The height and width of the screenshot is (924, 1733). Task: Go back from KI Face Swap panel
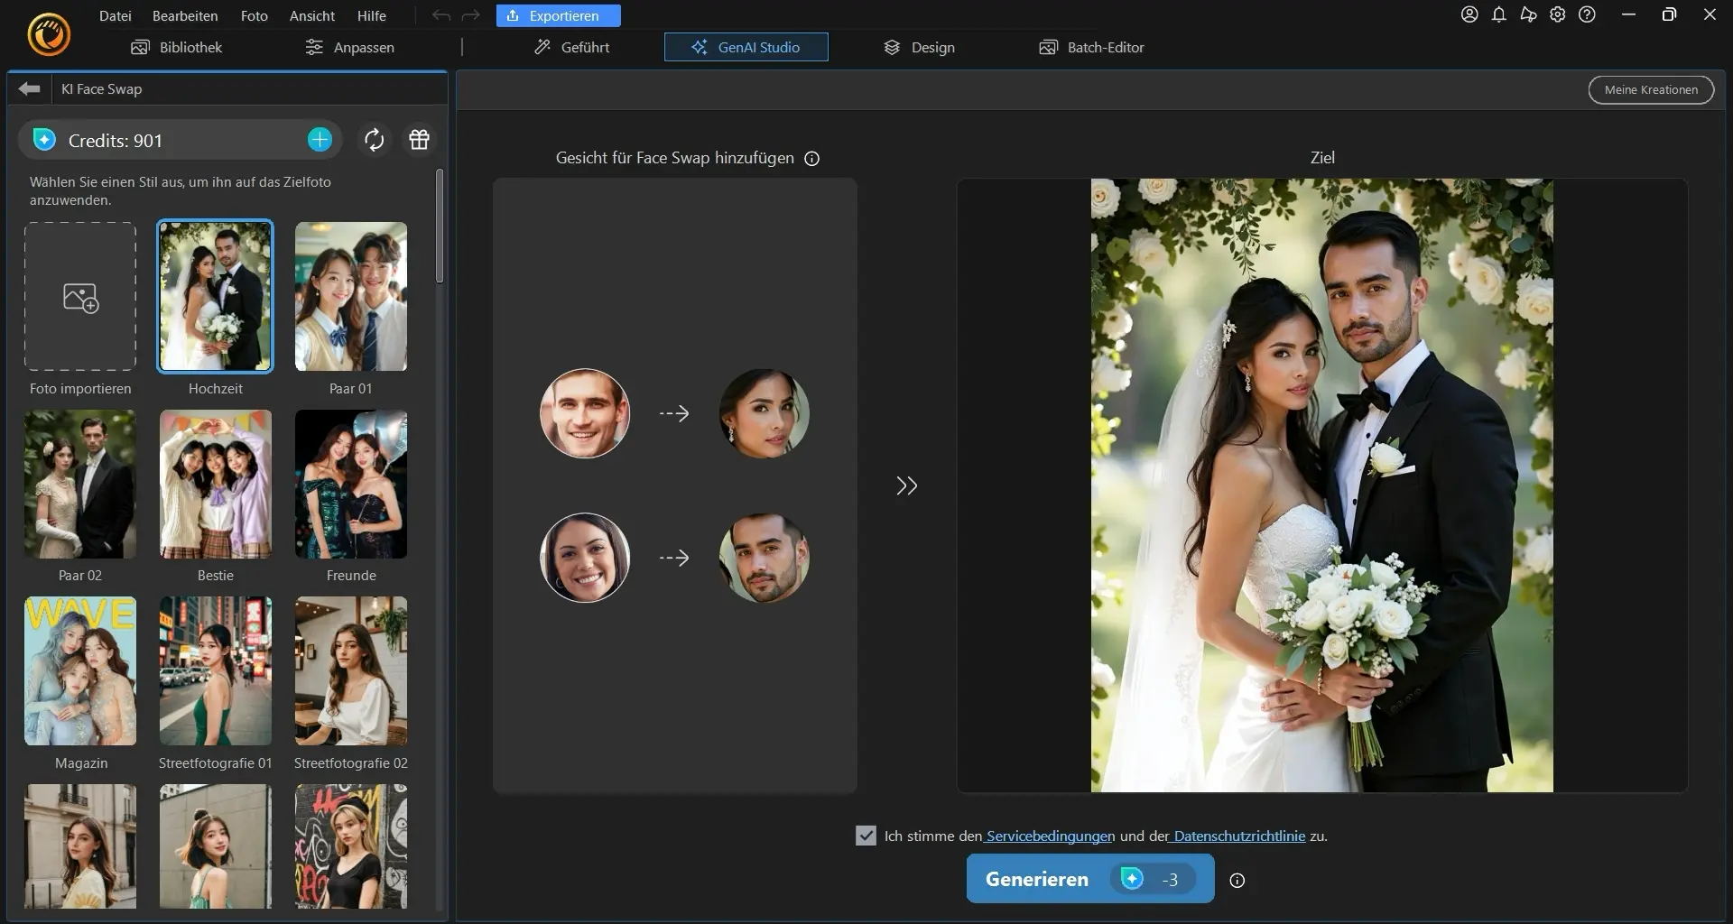coord(30,88)
